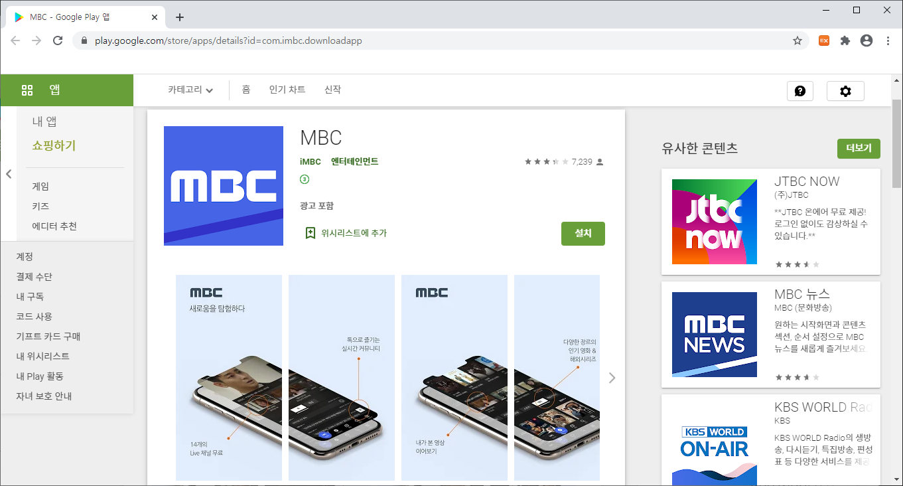Close the MBC Google Play tab

155,17
